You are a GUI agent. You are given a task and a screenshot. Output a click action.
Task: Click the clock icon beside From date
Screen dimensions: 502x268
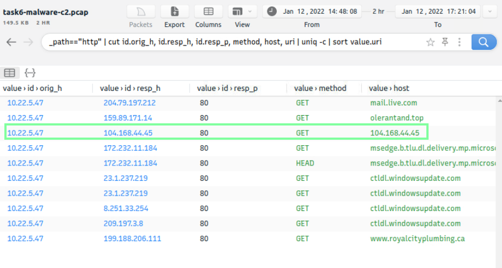pyautogui.click(x=272, y=12)
